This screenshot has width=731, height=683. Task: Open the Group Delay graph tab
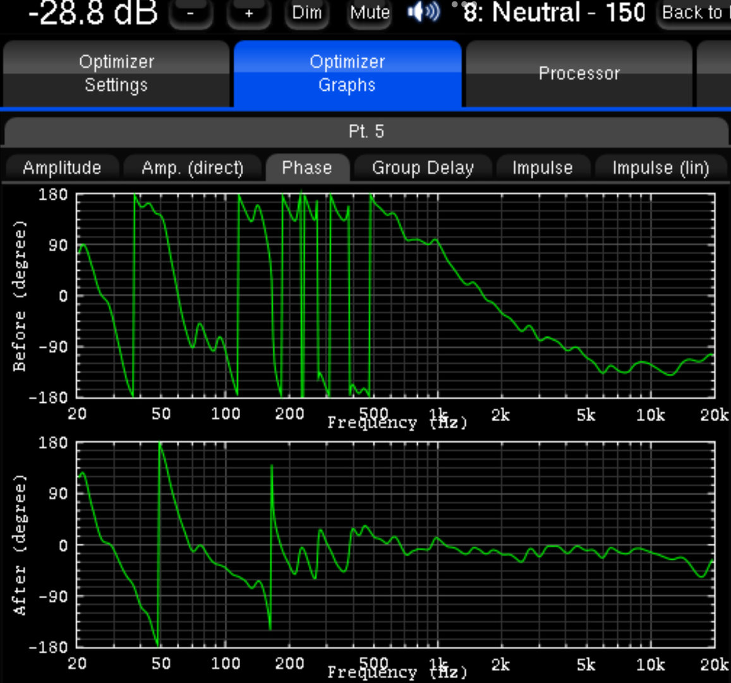click(x=423, y=168)
